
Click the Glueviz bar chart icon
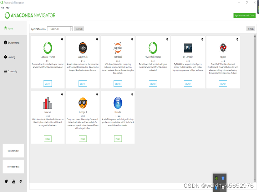click(x=48, y=103)
